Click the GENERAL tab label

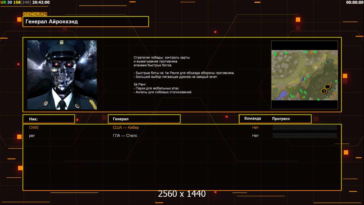34,14
